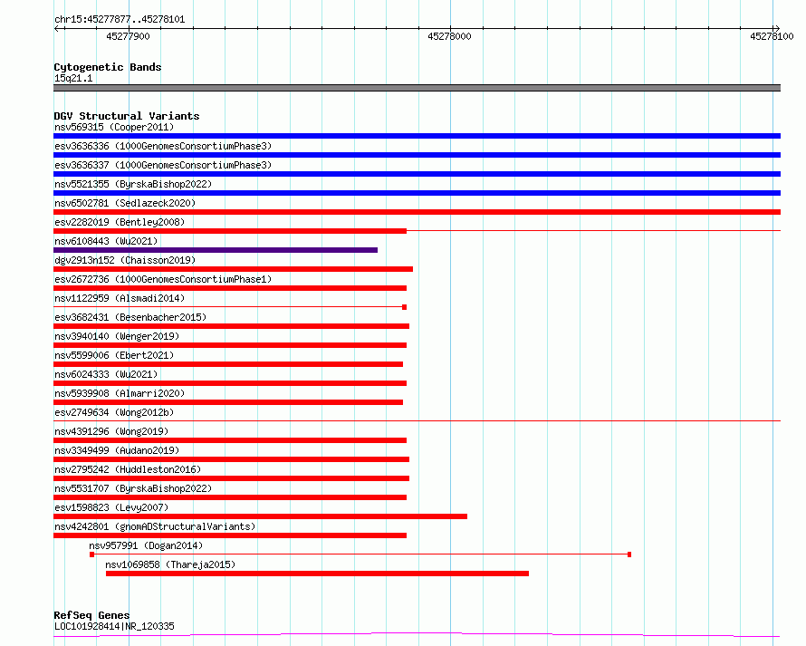The image size is (806, 646).
Task: Select variant nsv1122959 (Alsmadi2014) label
Action: coord(120,298)
